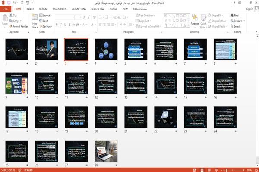Click the font size input box
259x172 pixels.
79,17
